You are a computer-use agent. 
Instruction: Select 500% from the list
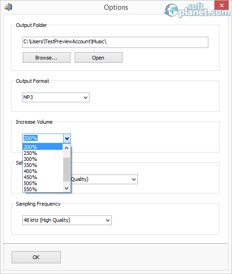pos(43,183)
